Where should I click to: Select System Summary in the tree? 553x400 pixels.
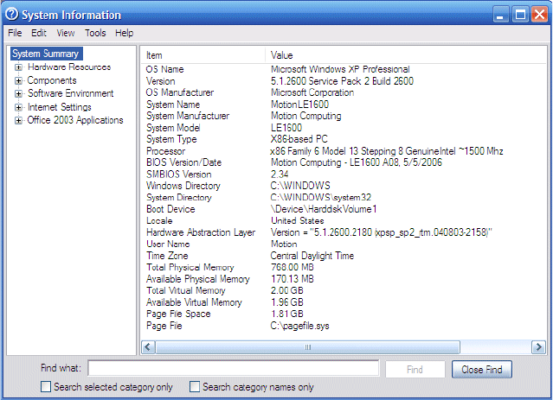click(46, 54)
